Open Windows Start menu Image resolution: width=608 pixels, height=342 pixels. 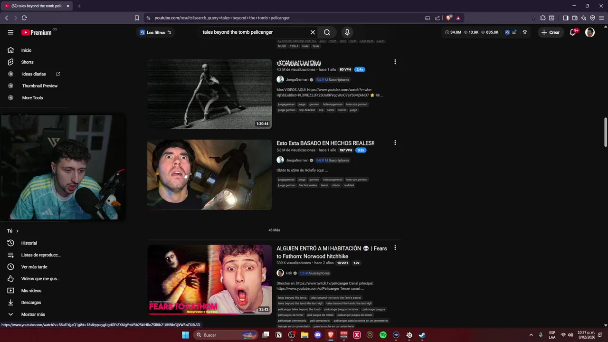click(185, 335)
